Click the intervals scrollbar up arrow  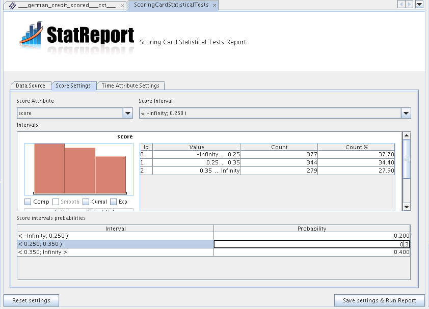(407, 135)
